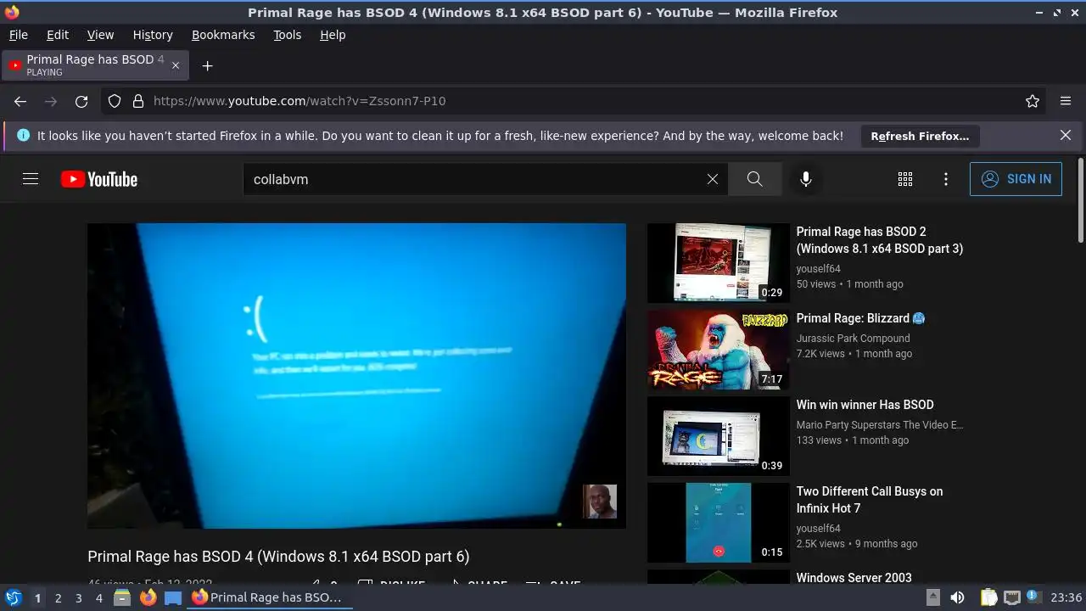Click Win win winner Has BSOD title
Screen dimensions: 1086x611
(x=865, y=405)
